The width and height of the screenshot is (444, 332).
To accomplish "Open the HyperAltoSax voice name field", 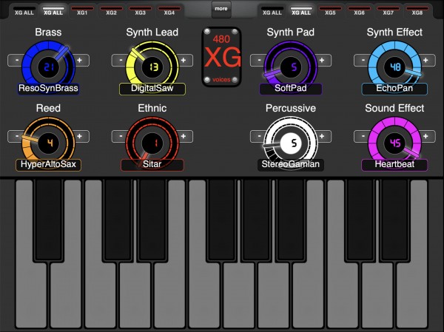I will tap(48, 165).
